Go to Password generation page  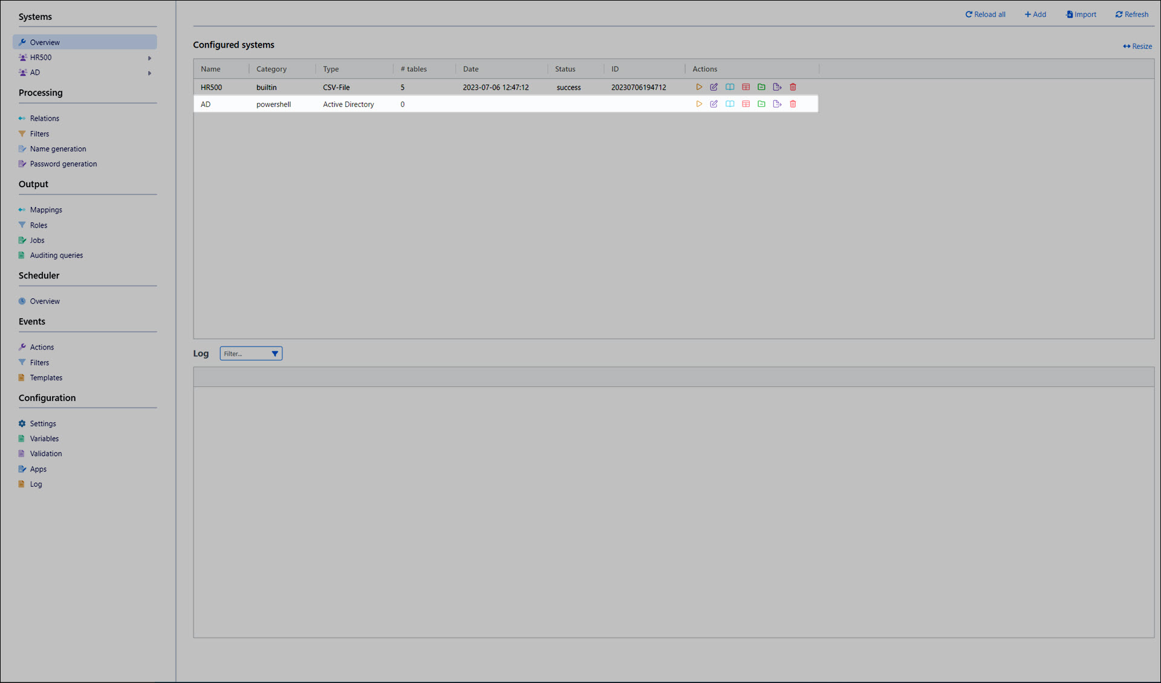point(63,164)
